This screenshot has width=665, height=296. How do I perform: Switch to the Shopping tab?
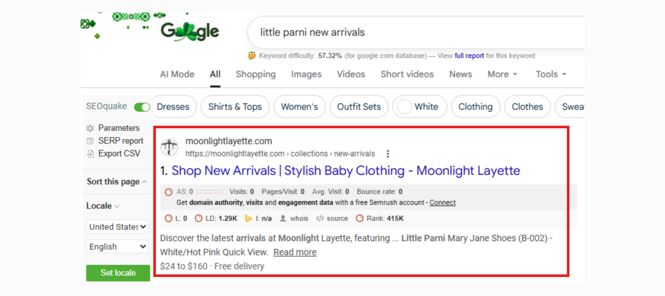256,74
